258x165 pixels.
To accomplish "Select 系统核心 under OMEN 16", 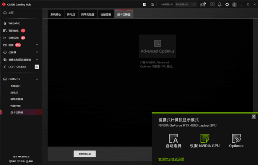I will pos(15,86).
